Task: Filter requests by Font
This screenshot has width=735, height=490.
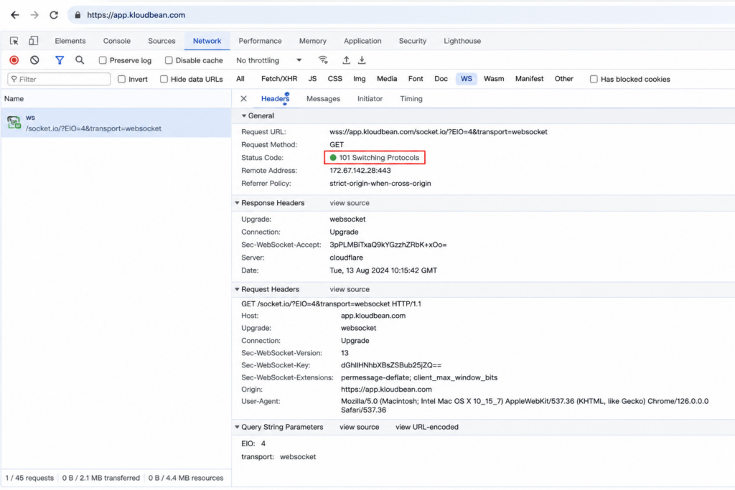Action: pos(416,79)
